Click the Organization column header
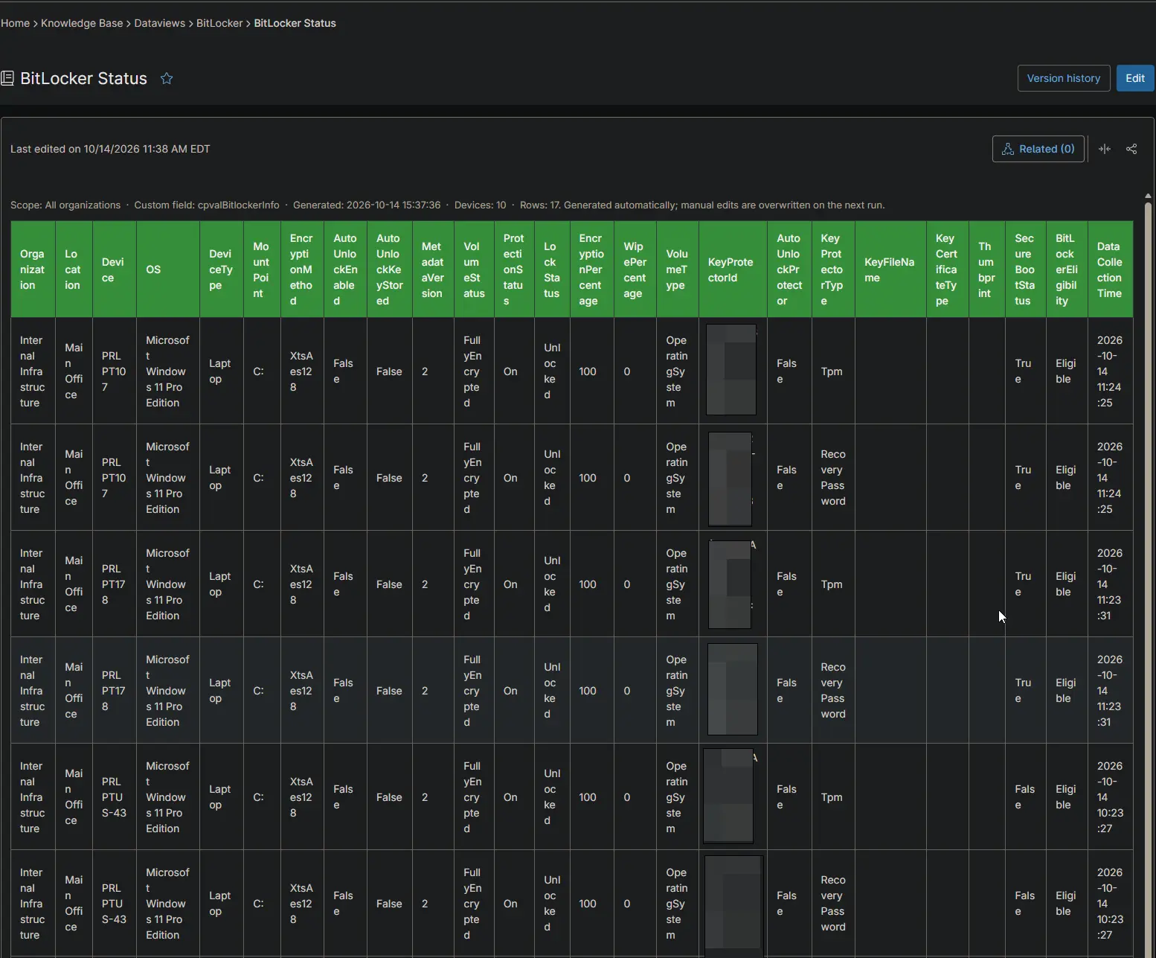 pyautogui.click(x=33, y=269)
